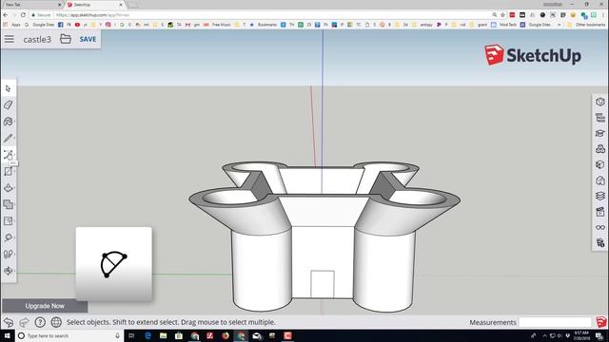The width and height of the screenshot is (609, 342).
Task: Open the Scenes clapperboard panel
Action: point(600,212)
